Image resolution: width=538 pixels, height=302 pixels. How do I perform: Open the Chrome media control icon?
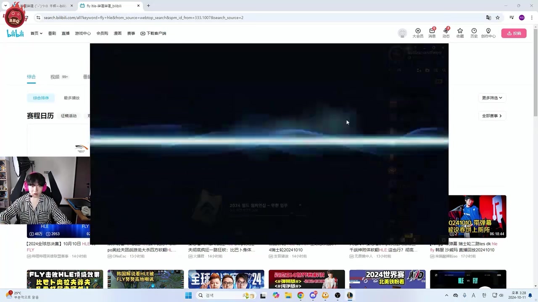[512, 18]
